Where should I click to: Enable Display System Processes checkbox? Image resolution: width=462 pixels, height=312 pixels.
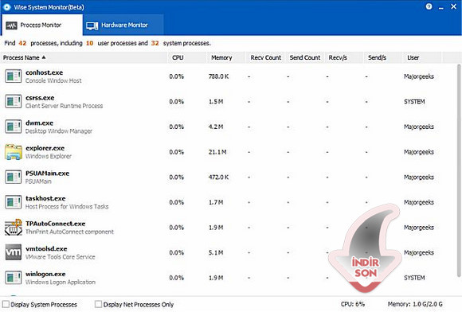[x=6, y=304]
